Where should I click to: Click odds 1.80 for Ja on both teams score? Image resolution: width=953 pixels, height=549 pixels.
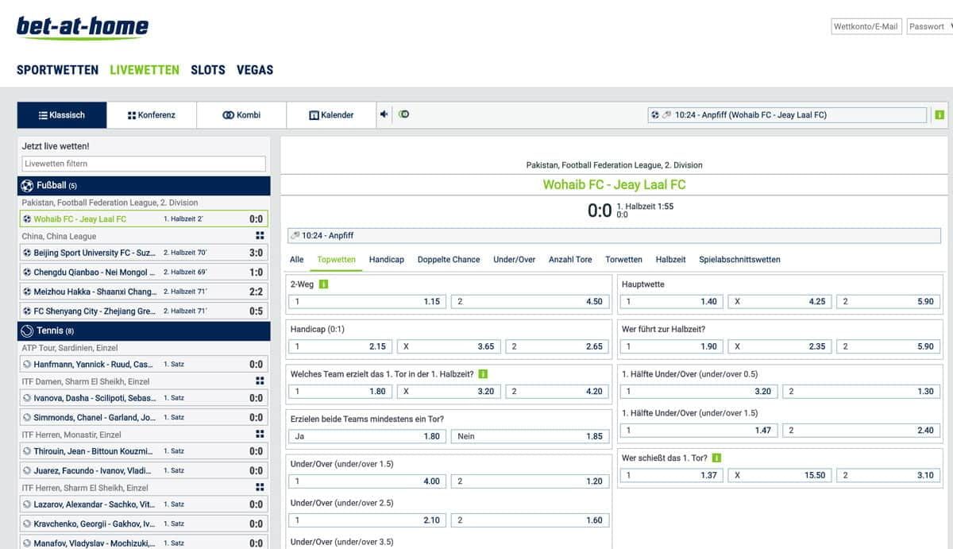(367, 436)
